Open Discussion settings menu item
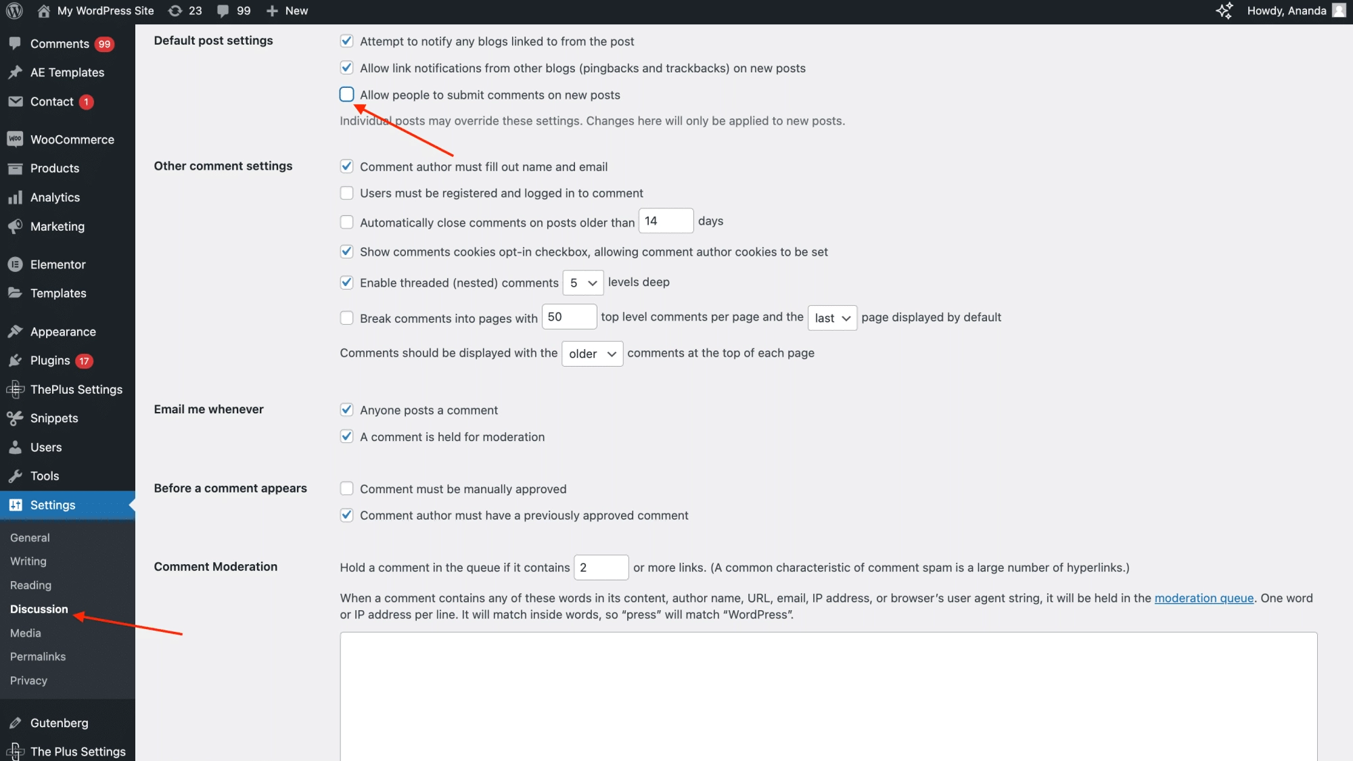Image resolution: width=1353 pixels, height=761 pixels. 39,609
